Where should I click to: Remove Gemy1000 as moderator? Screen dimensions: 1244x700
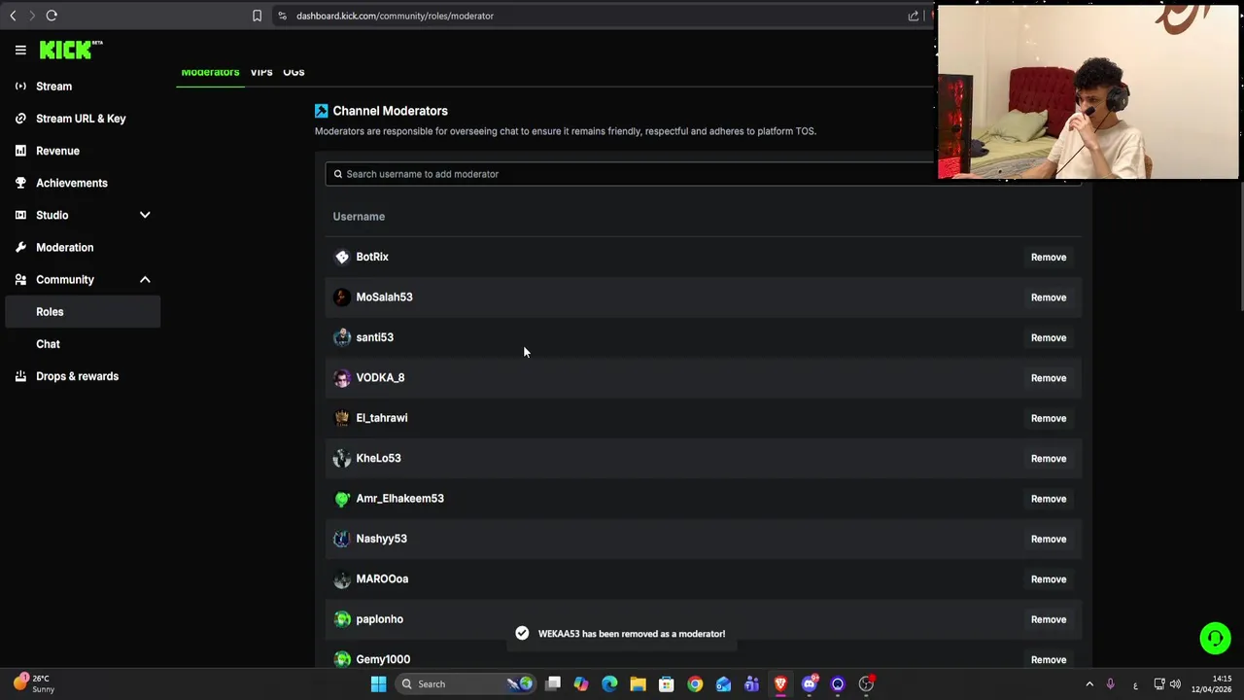click(x=1049, y=660)
